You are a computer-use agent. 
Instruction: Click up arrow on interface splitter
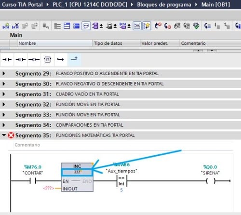pos(198,51)
